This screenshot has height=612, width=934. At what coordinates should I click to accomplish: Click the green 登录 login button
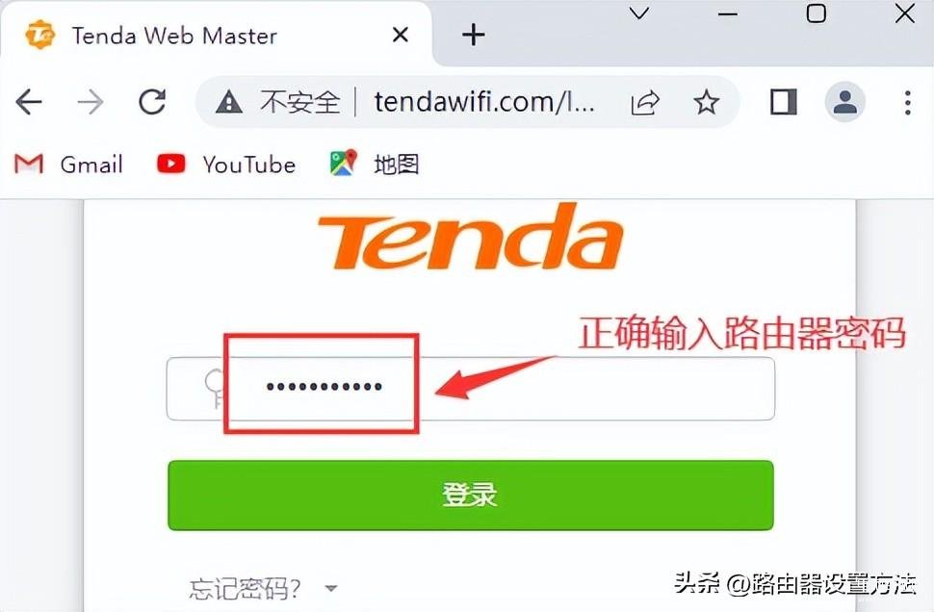471,496
